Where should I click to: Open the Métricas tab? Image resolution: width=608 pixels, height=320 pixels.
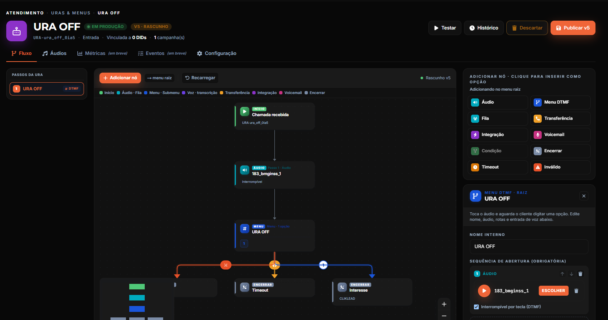coord(102,53)
